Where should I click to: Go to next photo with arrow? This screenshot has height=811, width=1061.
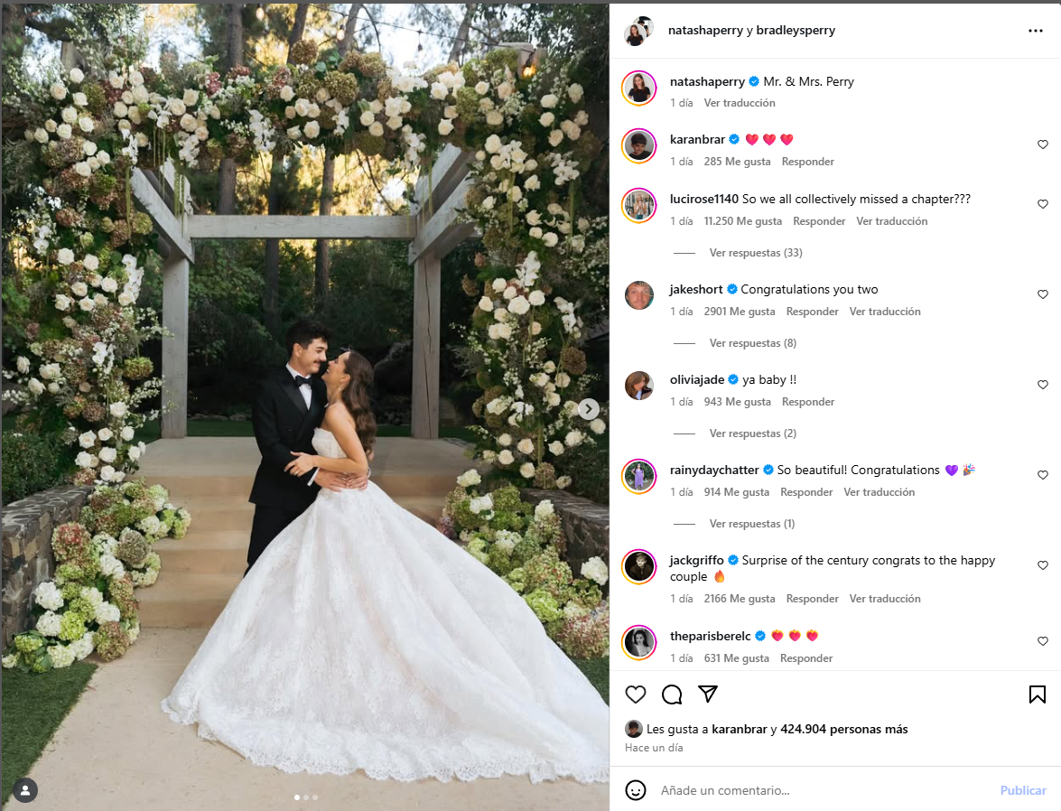coord(589,409)
